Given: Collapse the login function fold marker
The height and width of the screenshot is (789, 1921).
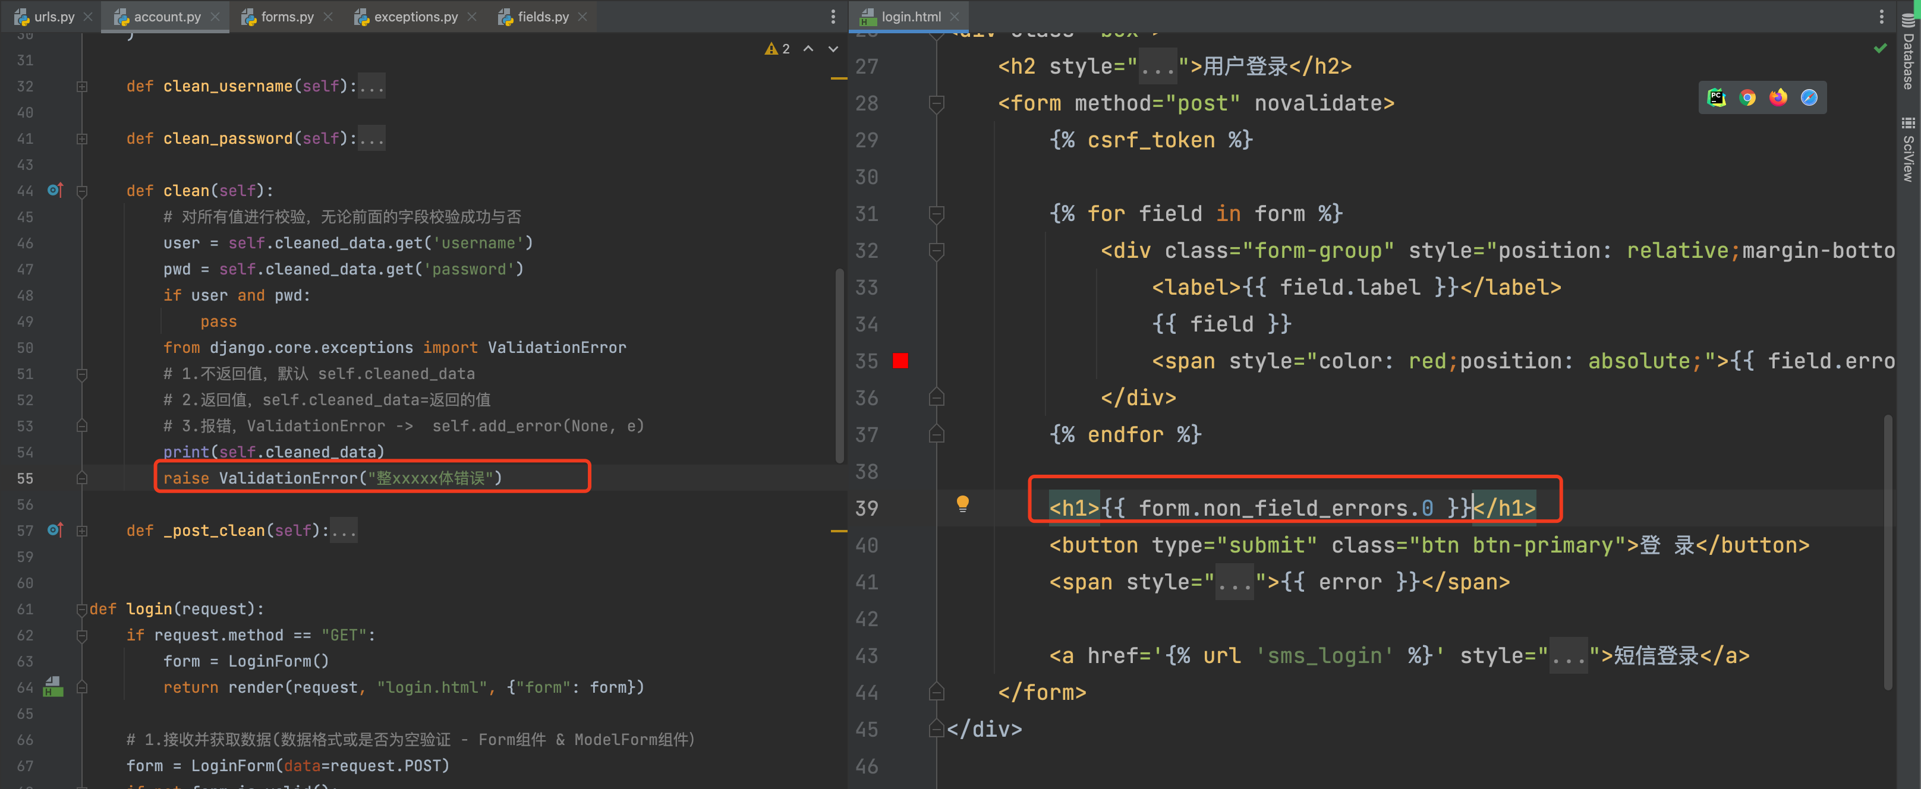Looking at the screenshot, I should click(82, 609).
